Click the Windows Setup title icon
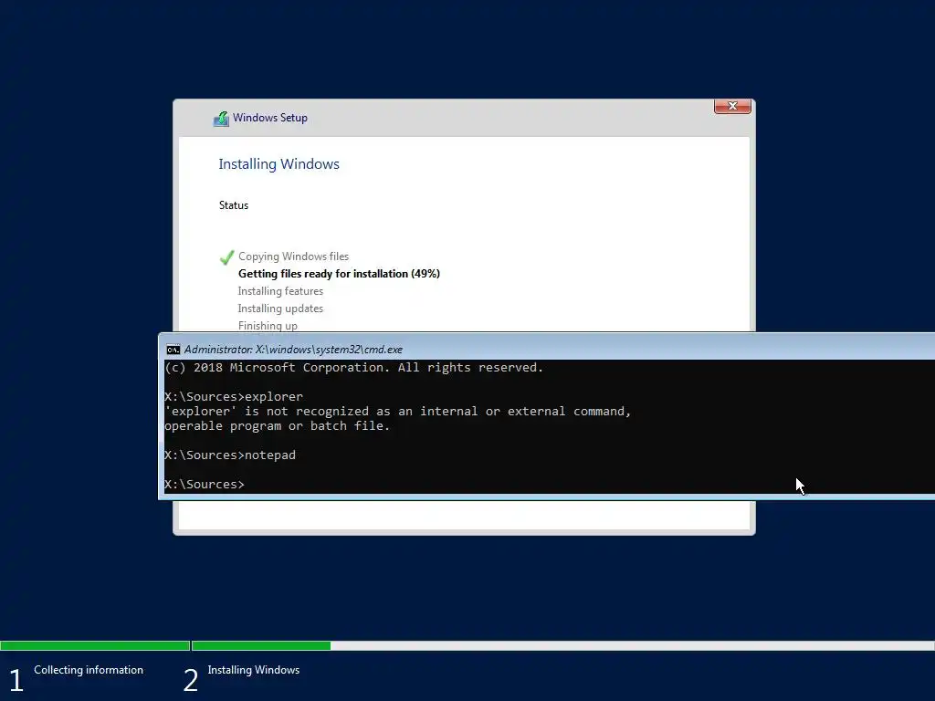This screenshot has height=701, width=935. (x=221, y=119)
